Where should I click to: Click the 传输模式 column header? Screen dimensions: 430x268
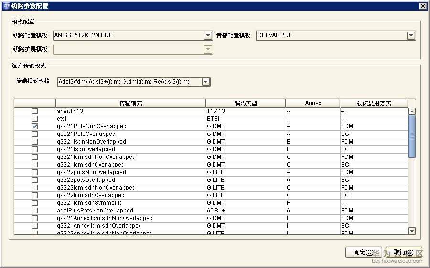click(130, 103)
